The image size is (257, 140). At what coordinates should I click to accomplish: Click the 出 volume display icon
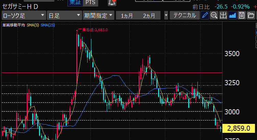pyautogui.click(x=223, y=15)
